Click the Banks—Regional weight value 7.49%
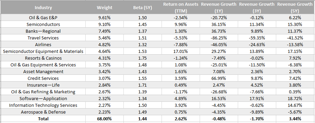 coord(105,31)
